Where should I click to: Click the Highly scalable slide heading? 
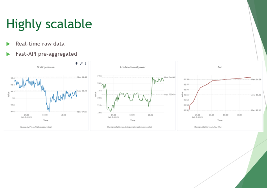(x=49, y=24)
